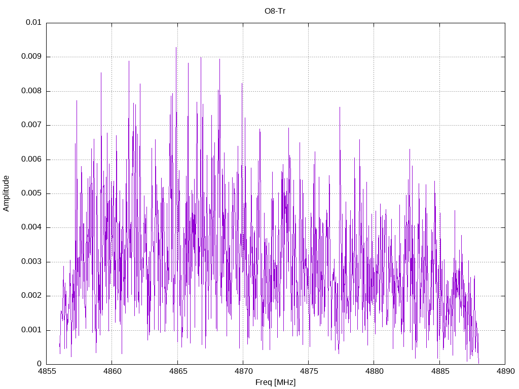Click the y-axis tick label 0.008
Image resolution: width=519 pixels, height=389 pixels.
31,91
